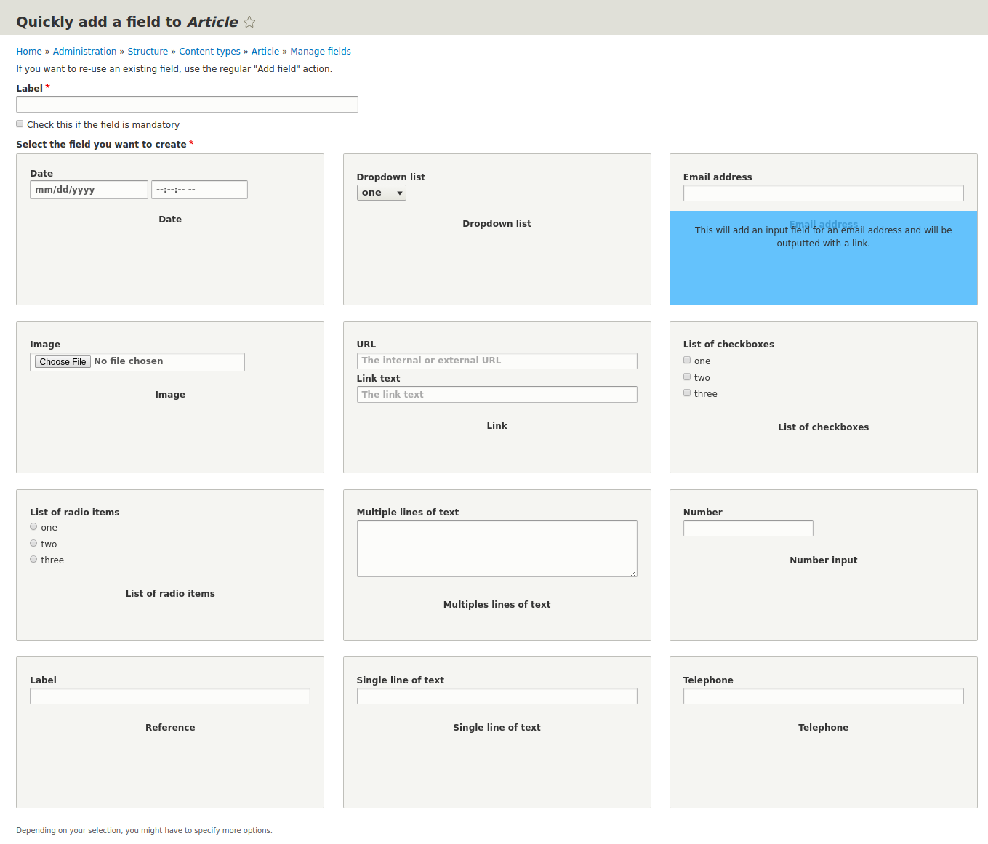
Task: Navigate to Home via breadcrumb
Action: pos(29,51)
